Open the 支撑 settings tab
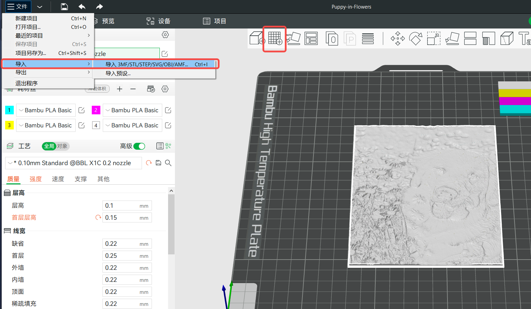 point(81,179)
